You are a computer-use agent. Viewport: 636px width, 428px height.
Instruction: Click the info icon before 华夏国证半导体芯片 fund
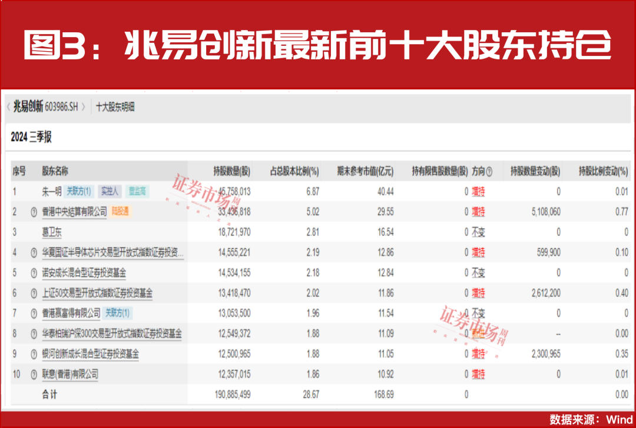34,253
